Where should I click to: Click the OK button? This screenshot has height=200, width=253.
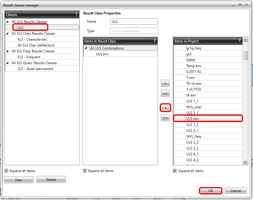pos(211,191)
